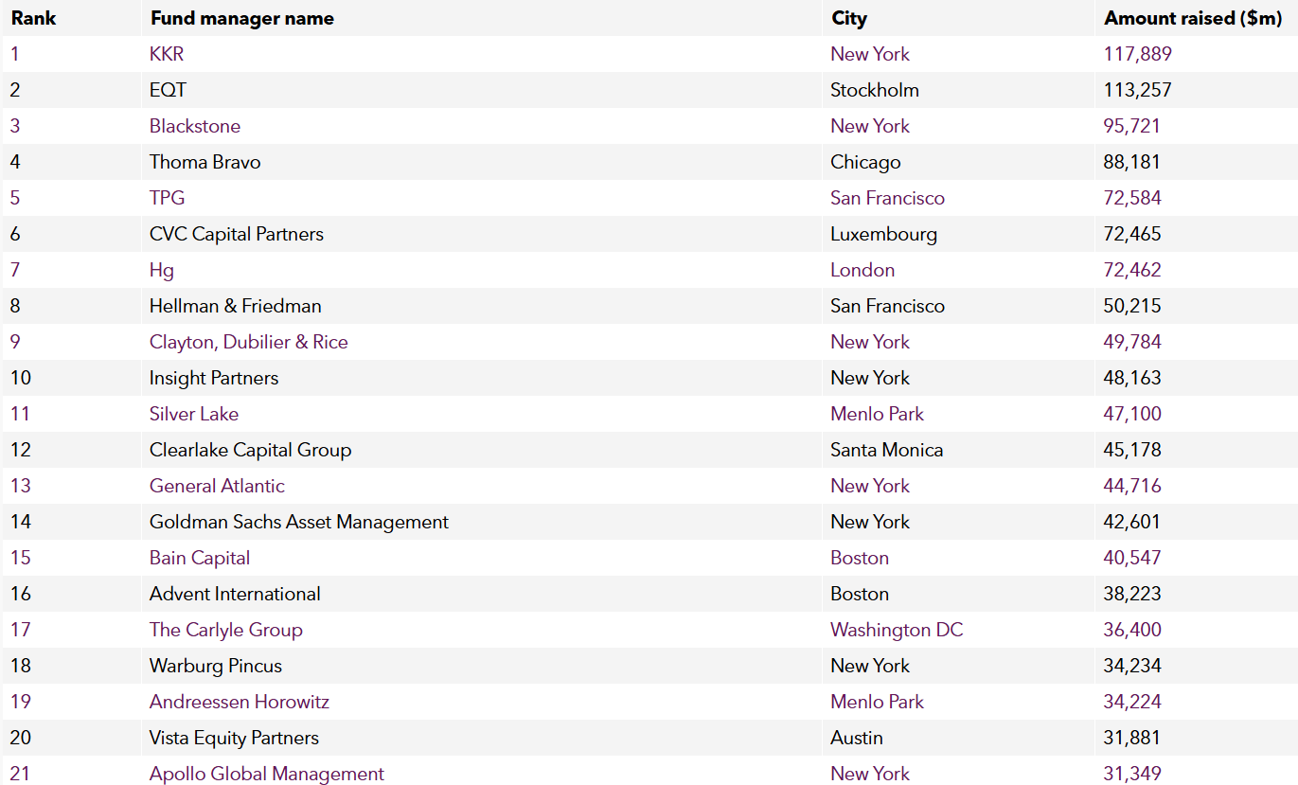Open the Andreessen Horowitz link

(240, 702)
